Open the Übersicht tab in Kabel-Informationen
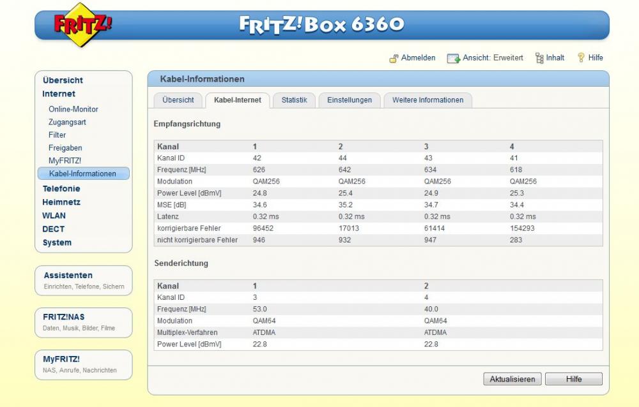Viewport: 639px width, 407px height. pyautogui.click(x=178, y=100)
